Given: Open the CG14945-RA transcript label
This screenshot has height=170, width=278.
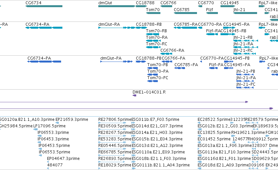Looking at the screenshot, I should click(x=236, y=24).
